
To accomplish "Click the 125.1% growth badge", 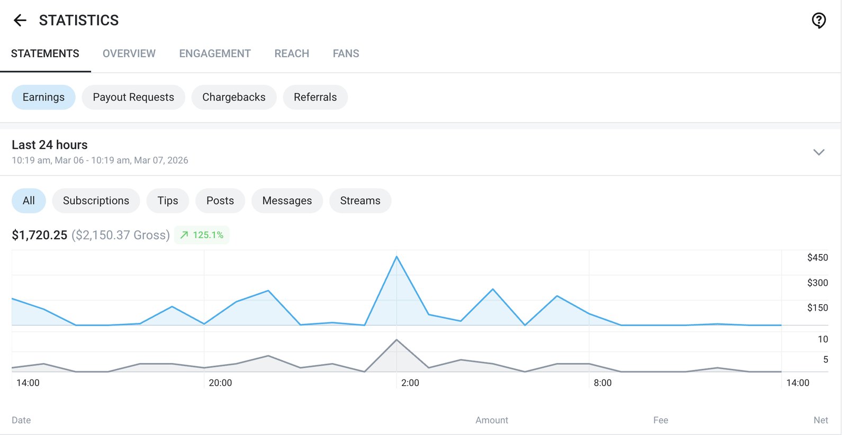I will click(202, 235).
